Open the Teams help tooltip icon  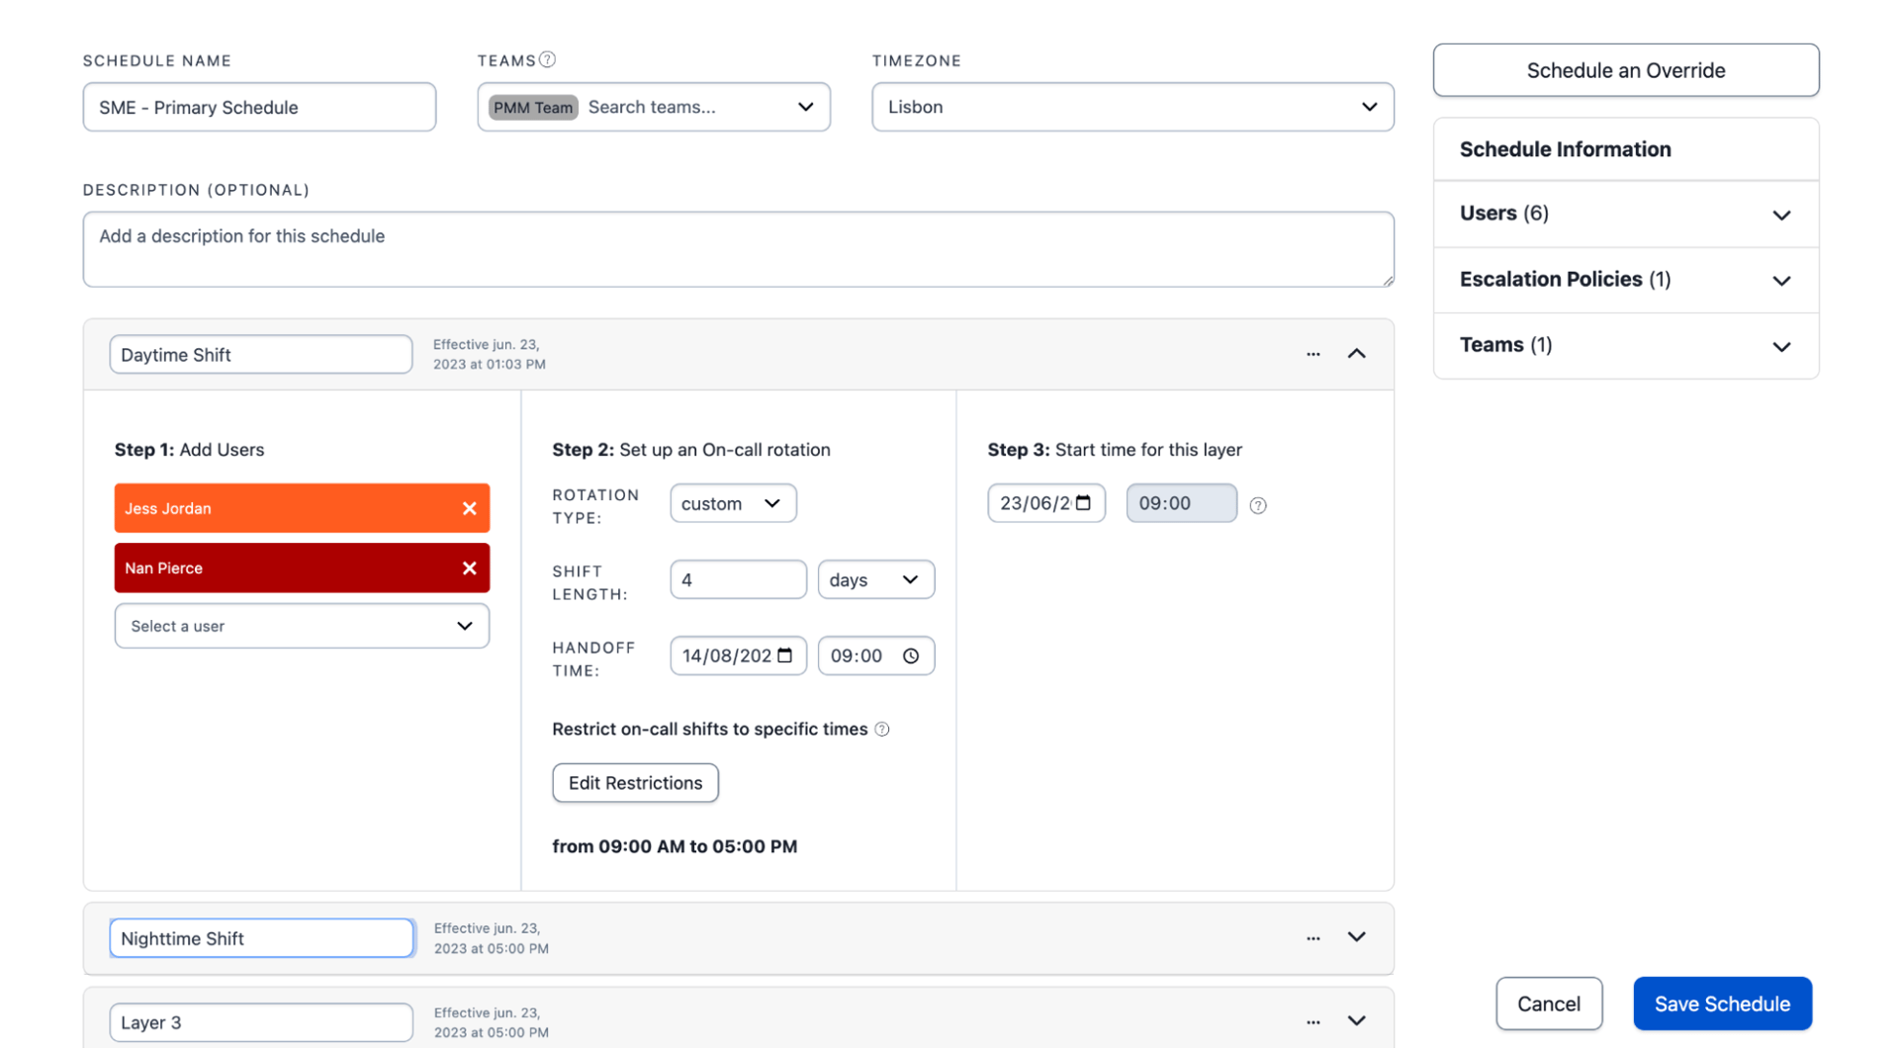(x=547, y=59)
